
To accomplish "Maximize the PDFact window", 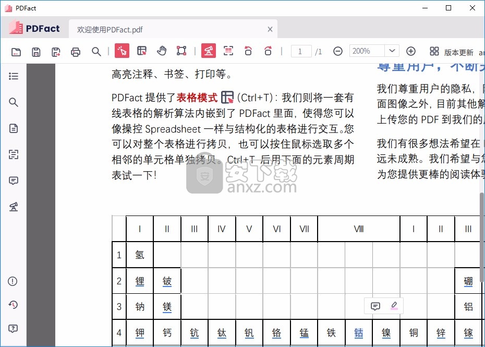I will coord(448,8).
